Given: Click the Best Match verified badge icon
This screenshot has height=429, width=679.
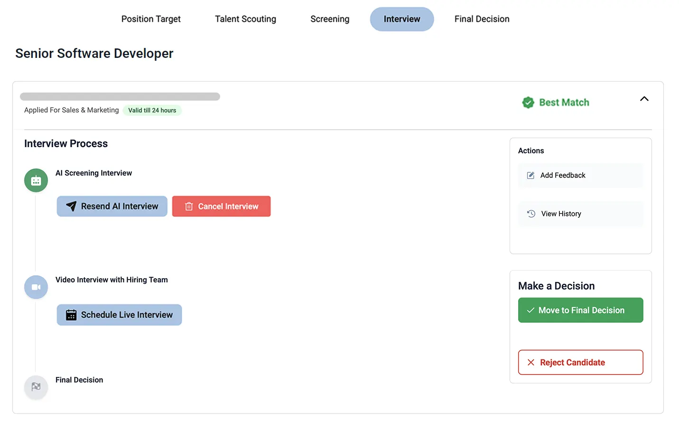Looking at the screenshot, I should (528, 102).
